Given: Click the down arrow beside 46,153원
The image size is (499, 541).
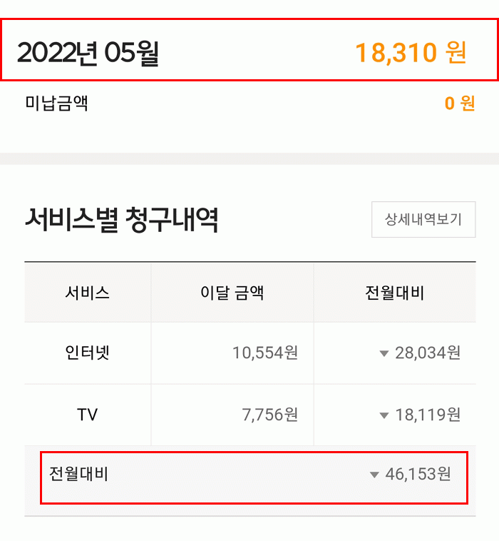Looking at the screenshot, I should point(374,475).
